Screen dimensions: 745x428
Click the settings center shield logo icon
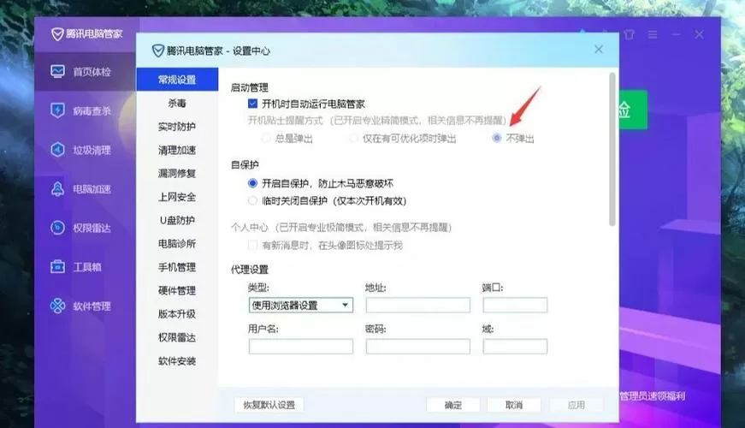158,51
